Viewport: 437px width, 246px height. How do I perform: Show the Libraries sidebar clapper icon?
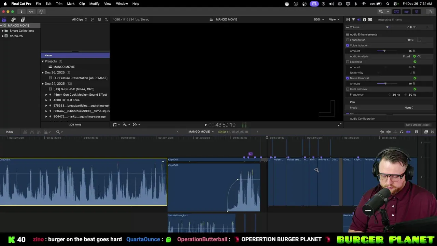(4, 19)
